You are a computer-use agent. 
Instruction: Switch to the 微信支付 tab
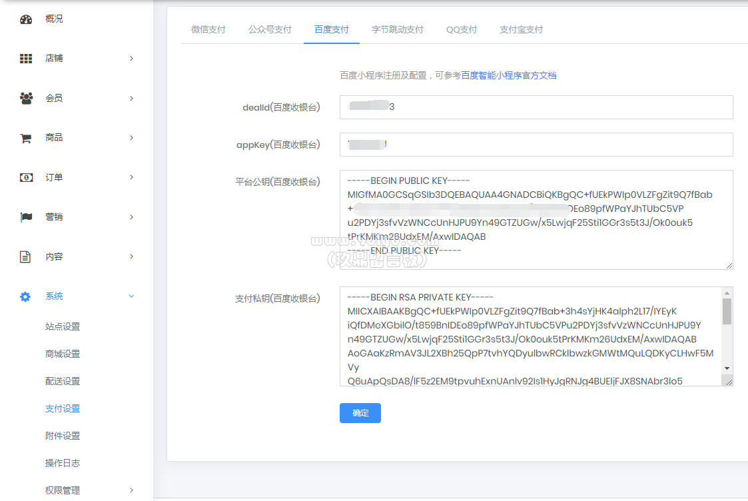point(208,29)
